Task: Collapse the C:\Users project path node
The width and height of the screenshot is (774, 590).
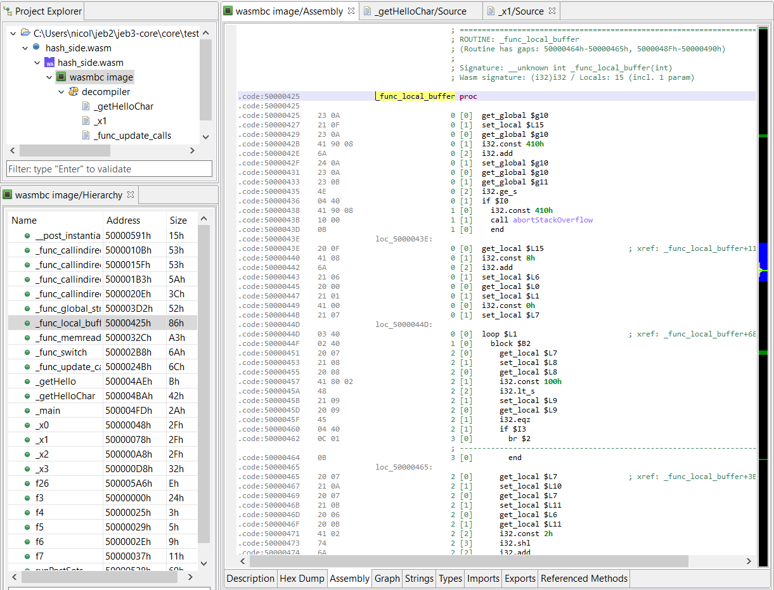Action: point(13,33)
